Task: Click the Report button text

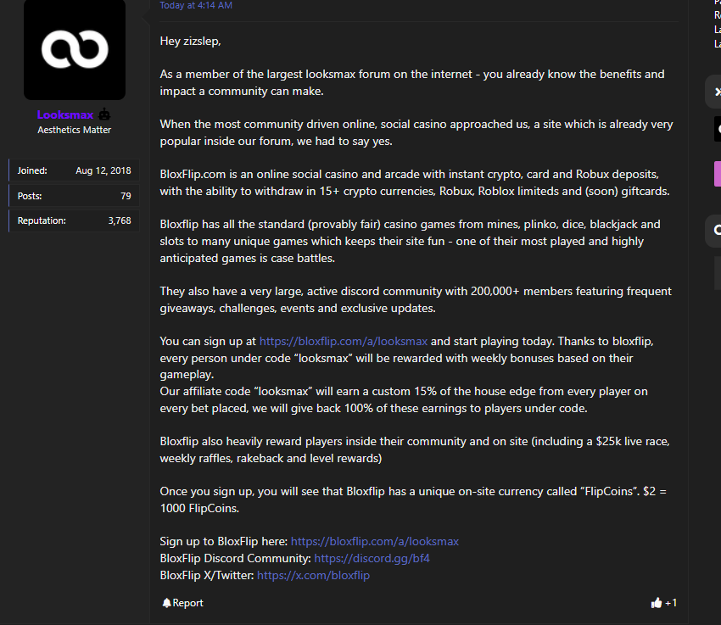Action: click(x=187, y=603)
